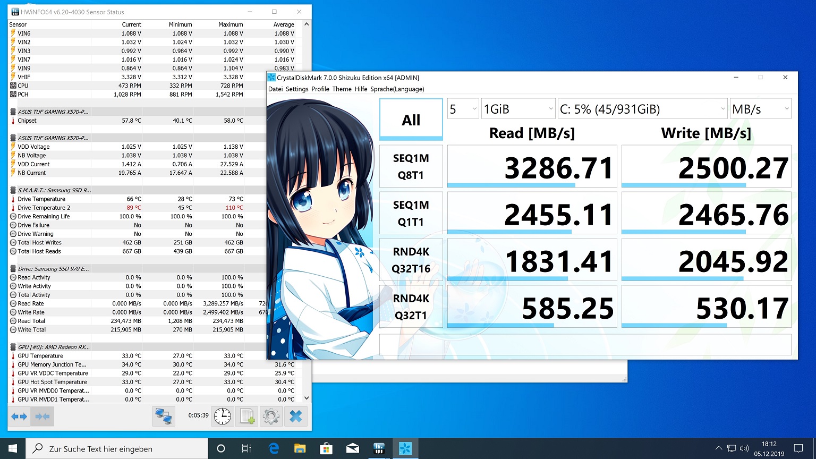The width and height of the screenshot is (816, 459).
Task: Click HWiNFO scrollbar down arrow
Action: tap(307, 398)
